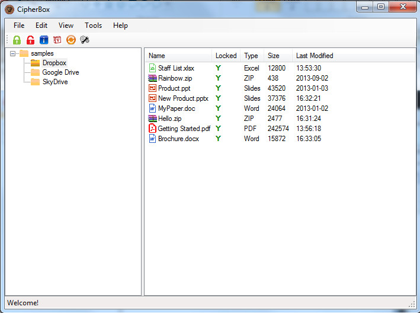Click the green lock (encrypt) toolbar icon
This screenshot has height=313, width=420.
[x=17, y=40]
